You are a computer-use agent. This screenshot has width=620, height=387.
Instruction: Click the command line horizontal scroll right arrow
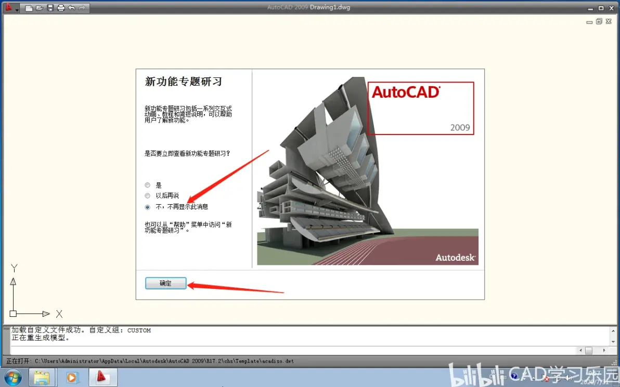pyautogui.click(x=604, y=350)
